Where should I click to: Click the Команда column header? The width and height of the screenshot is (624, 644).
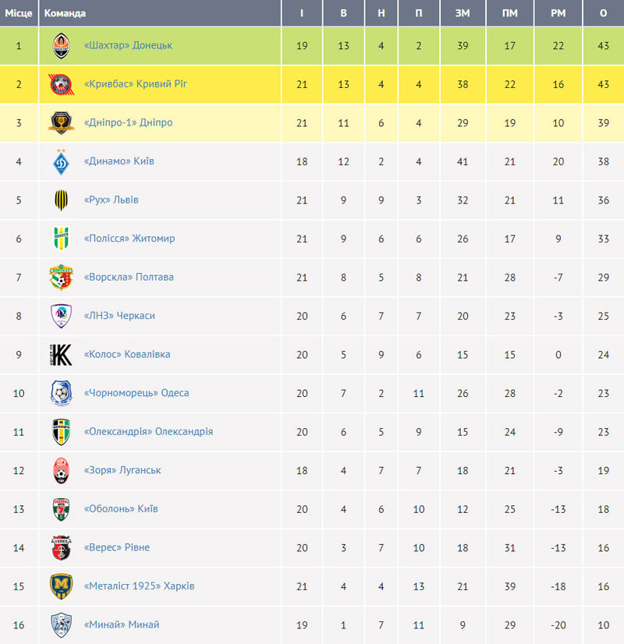[65, 13]
